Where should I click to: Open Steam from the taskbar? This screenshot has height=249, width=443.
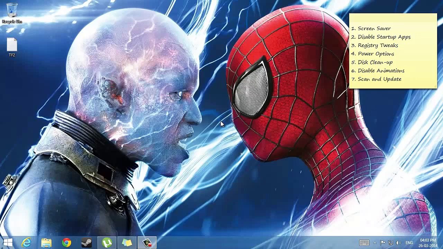tap(87, 243)
